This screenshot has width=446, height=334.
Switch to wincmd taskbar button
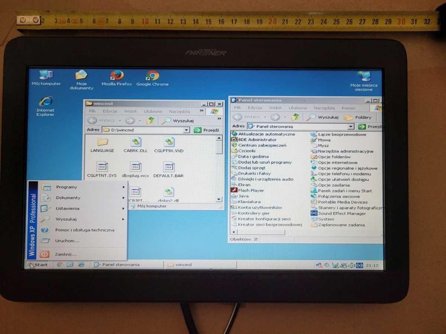[x=200, y=265]
